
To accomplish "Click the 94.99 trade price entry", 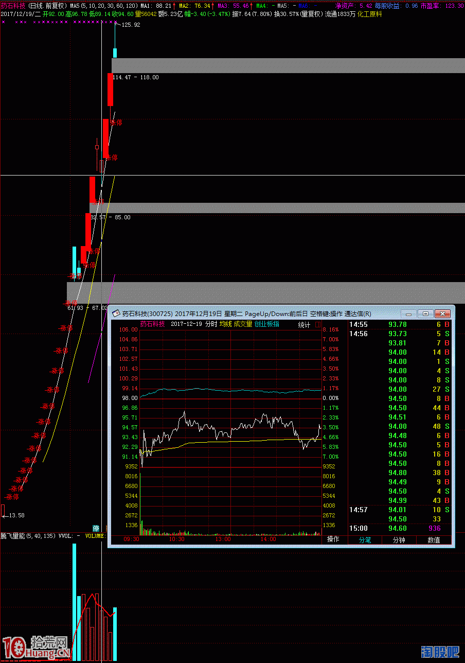I will coord(398,500).
